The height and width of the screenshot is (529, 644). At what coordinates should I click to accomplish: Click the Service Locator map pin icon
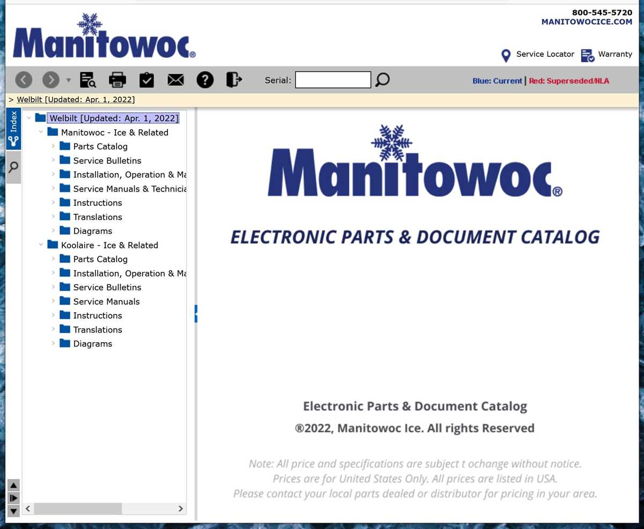pos(506,56)
